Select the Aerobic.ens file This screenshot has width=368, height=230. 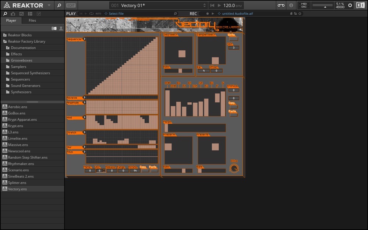point(32,107)
